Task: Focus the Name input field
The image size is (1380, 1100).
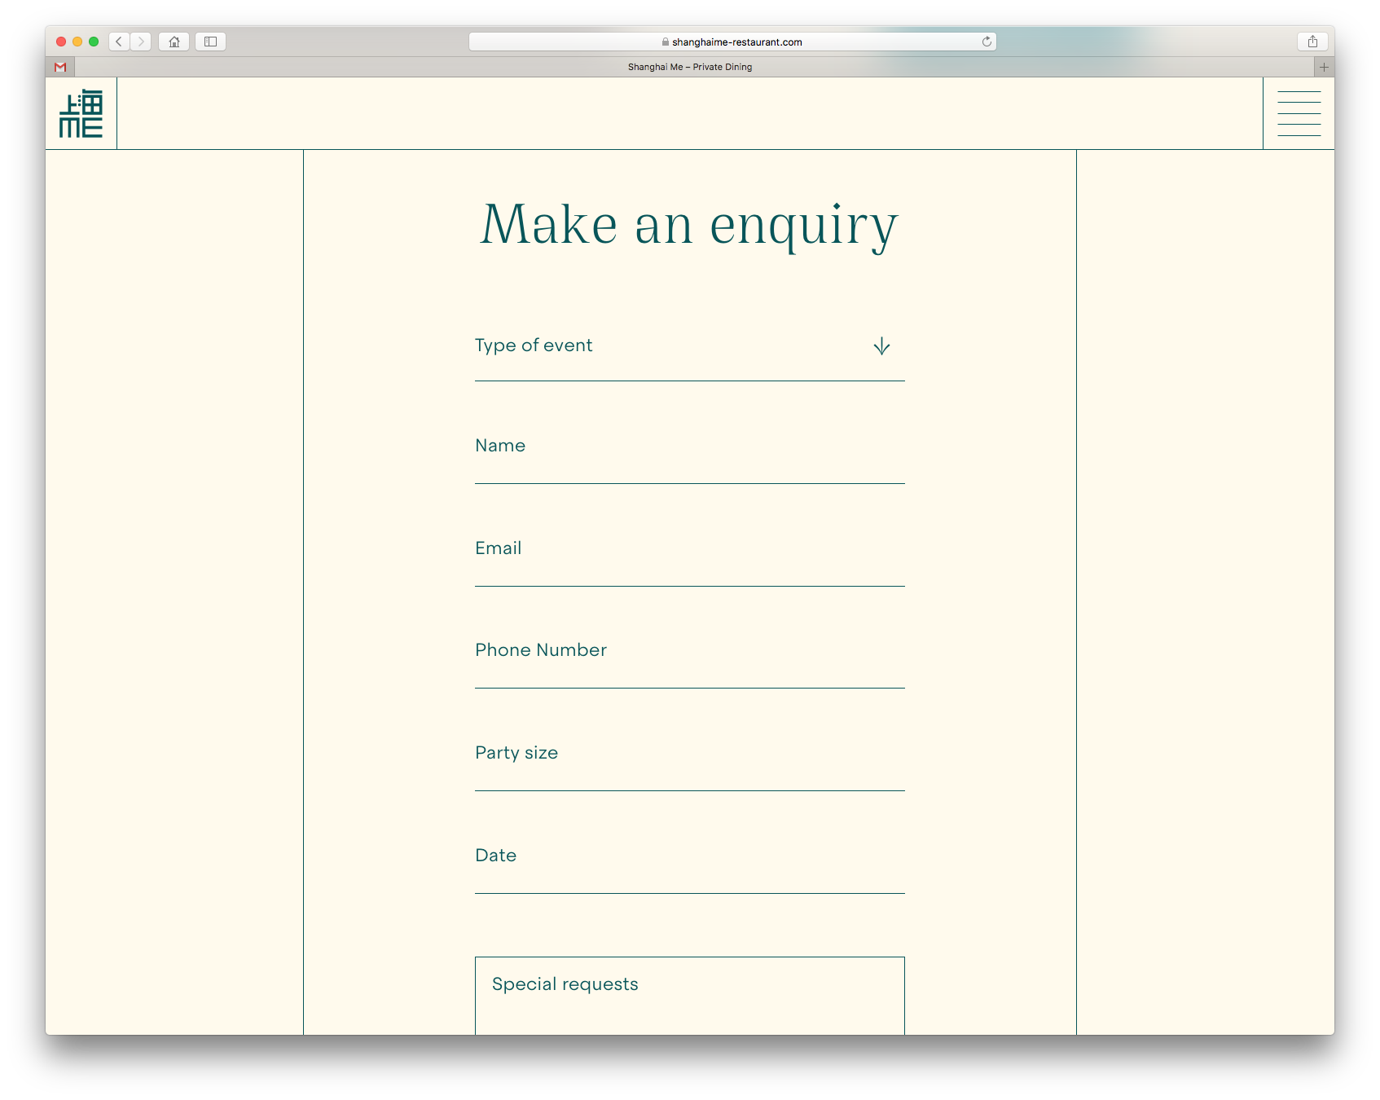Action: tap(689, 456)
